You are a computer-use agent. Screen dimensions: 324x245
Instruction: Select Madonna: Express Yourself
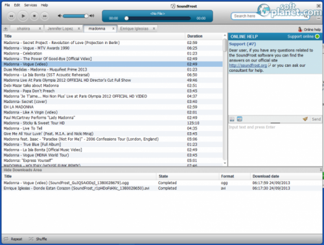[112, 160]
